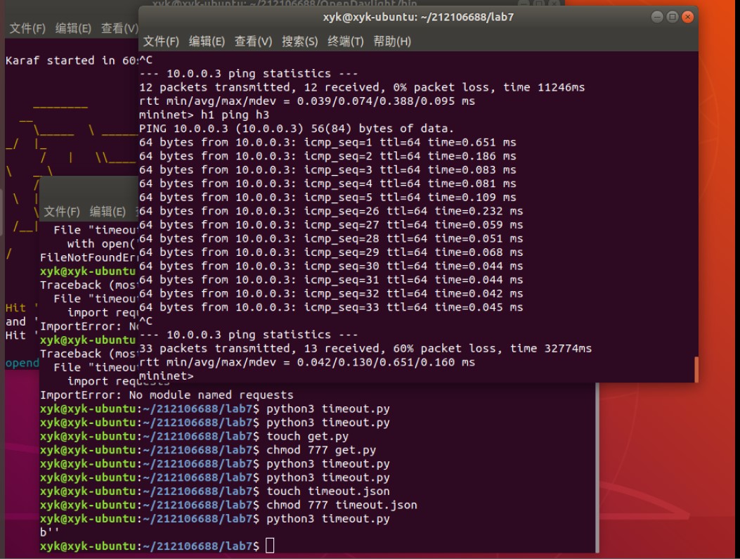
Task: Click the scrollbar of the timeout terminal window
Action: (x=597, y=468)
